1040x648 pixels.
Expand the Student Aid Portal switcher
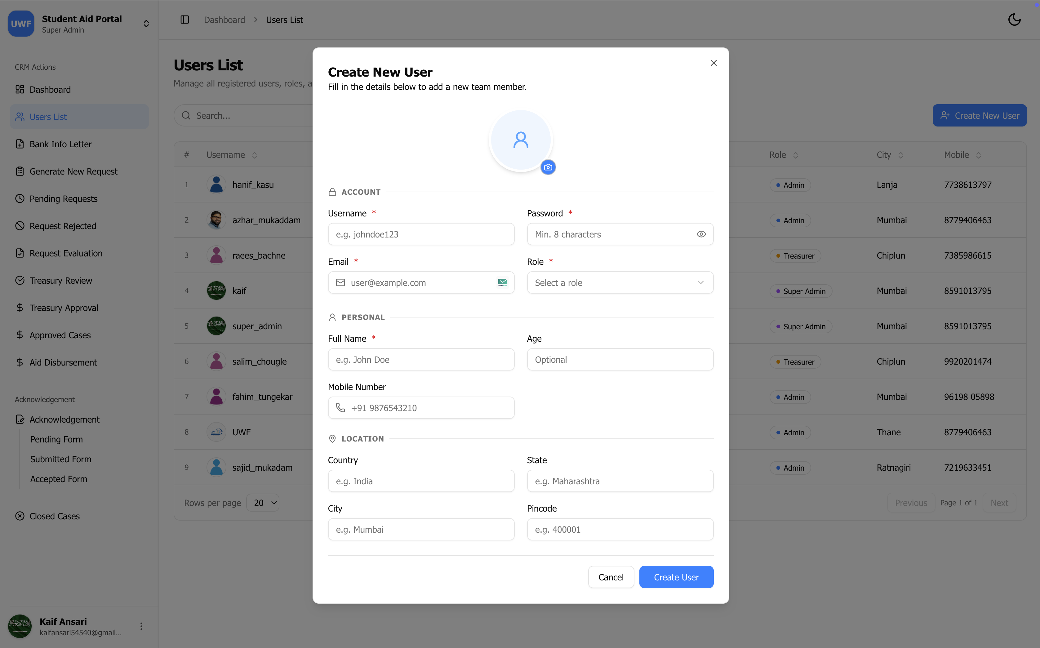point(146,24)
